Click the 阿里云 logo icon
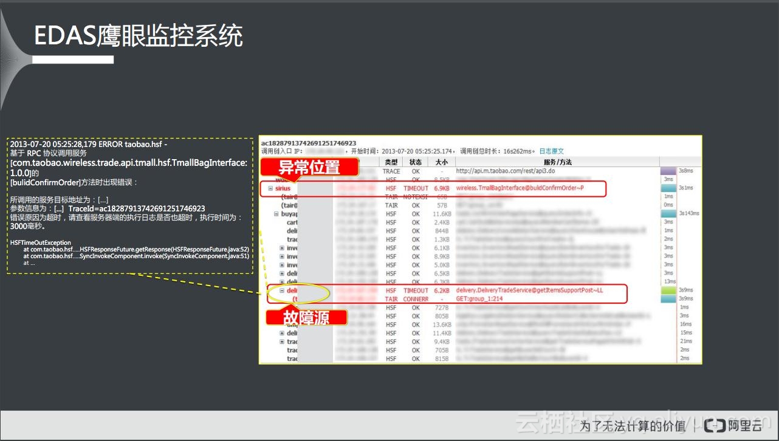Image resolution: width=779 pixels, height=441 pixels. pos(718,426)
